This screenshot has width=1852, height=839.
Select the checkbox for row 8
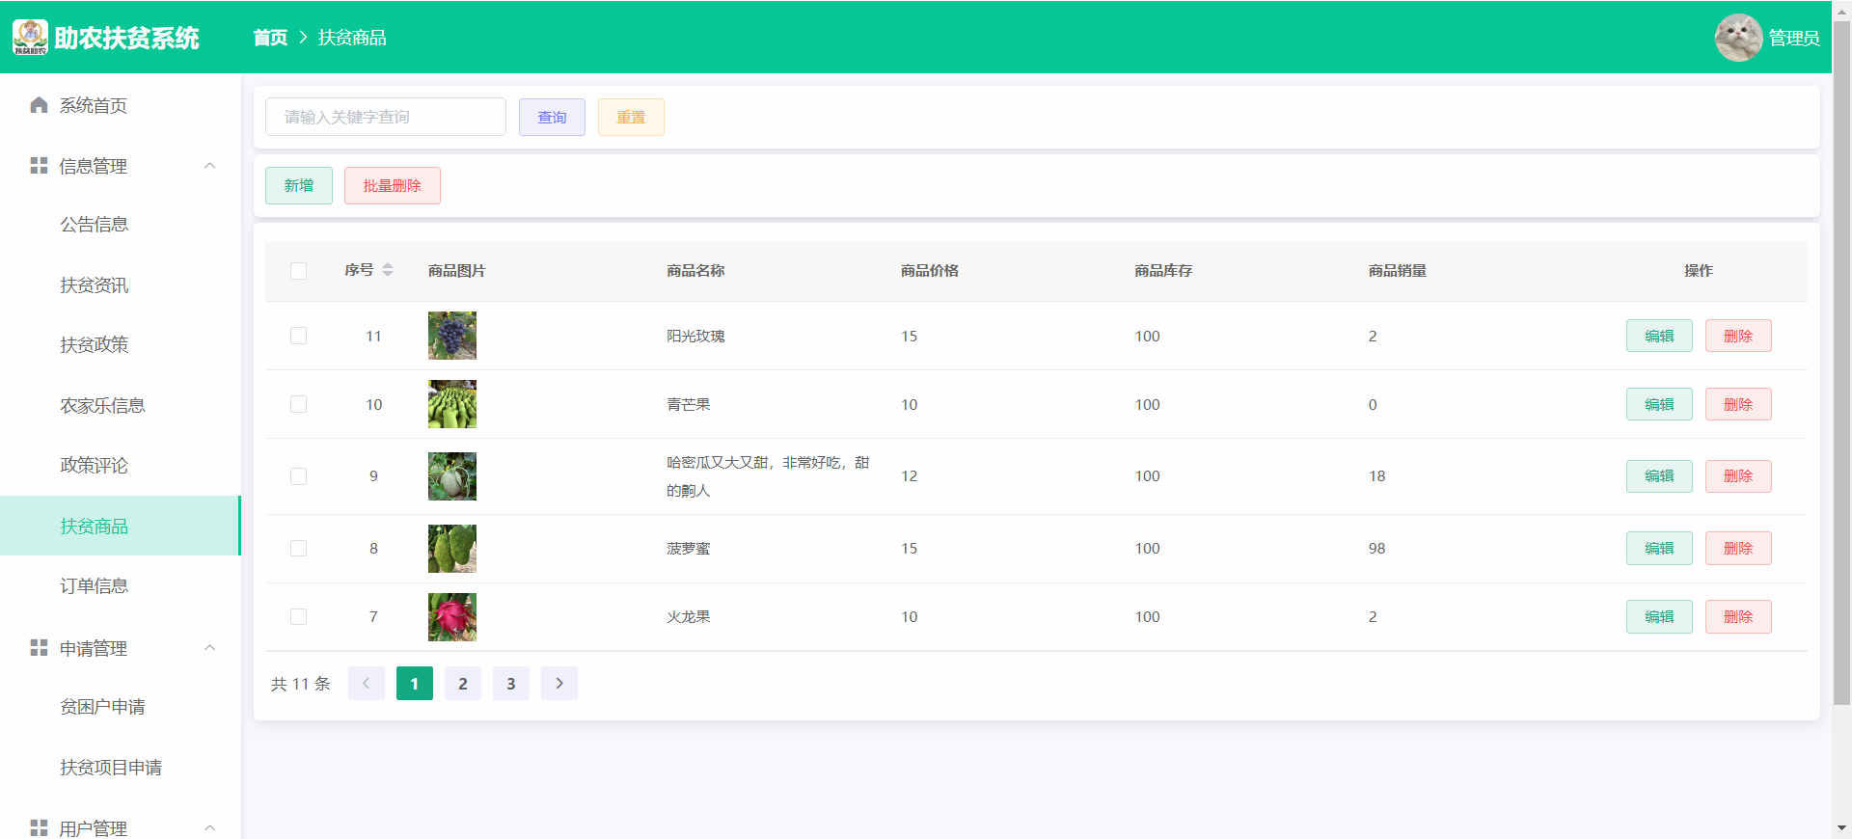pyautogui.click(x=299, y=549)
